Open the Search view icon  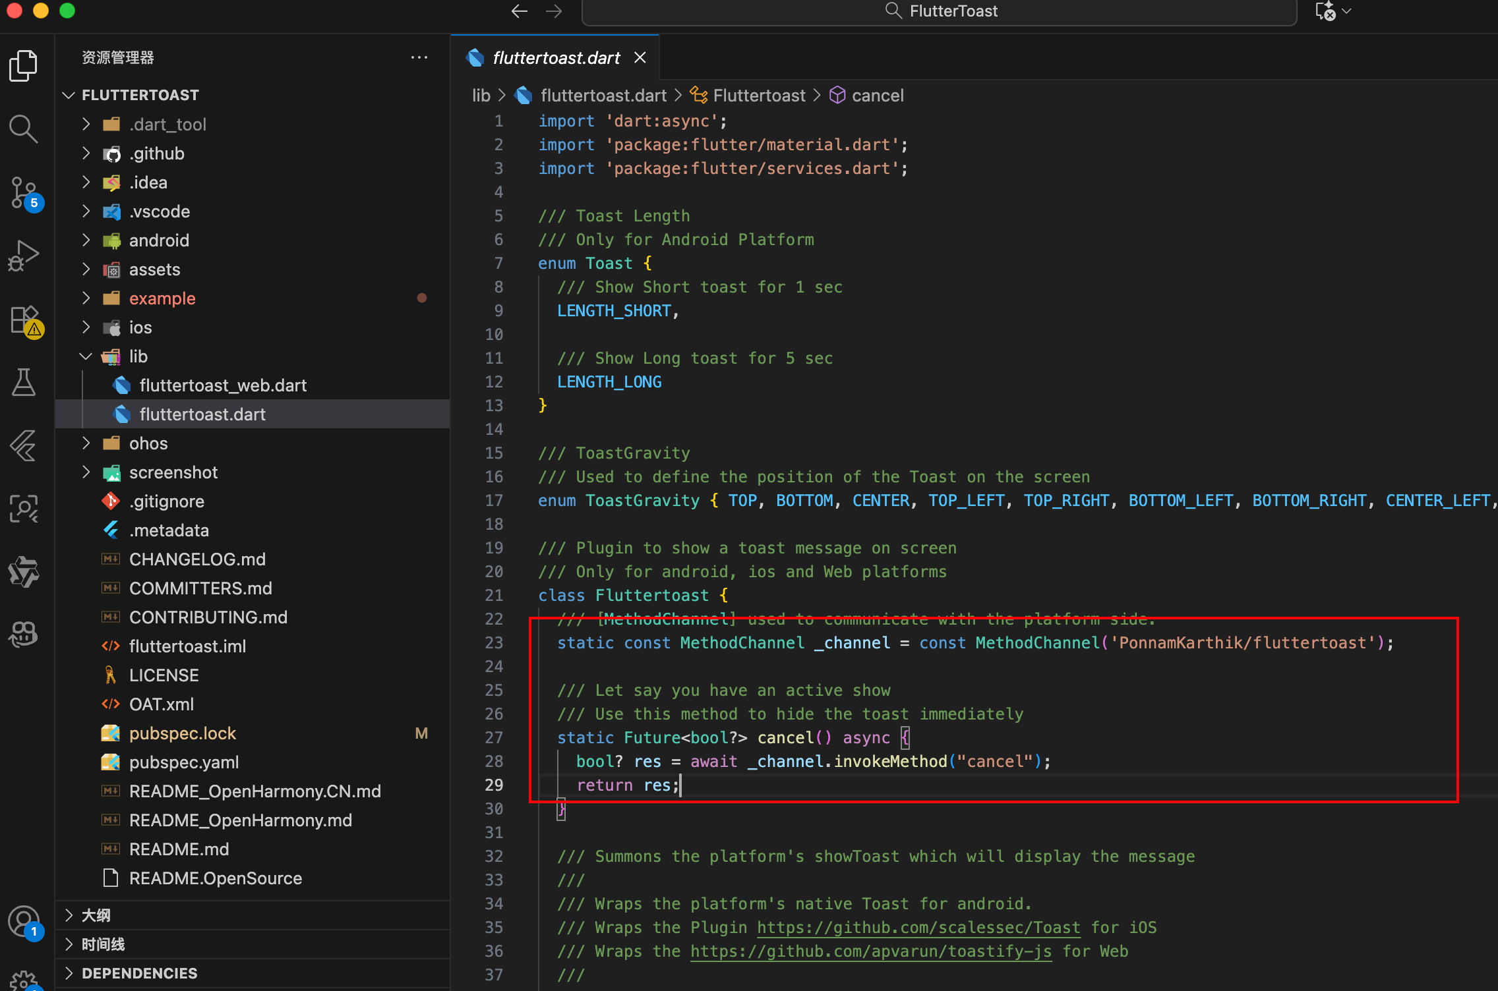[24, 129]
